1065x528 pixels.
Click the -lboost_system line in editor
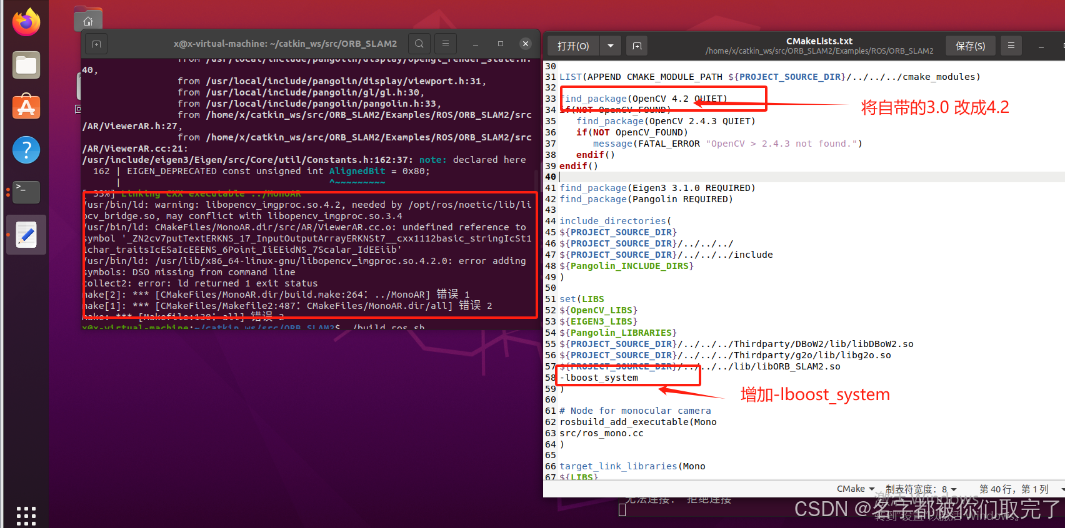click(x=599, y=378)
